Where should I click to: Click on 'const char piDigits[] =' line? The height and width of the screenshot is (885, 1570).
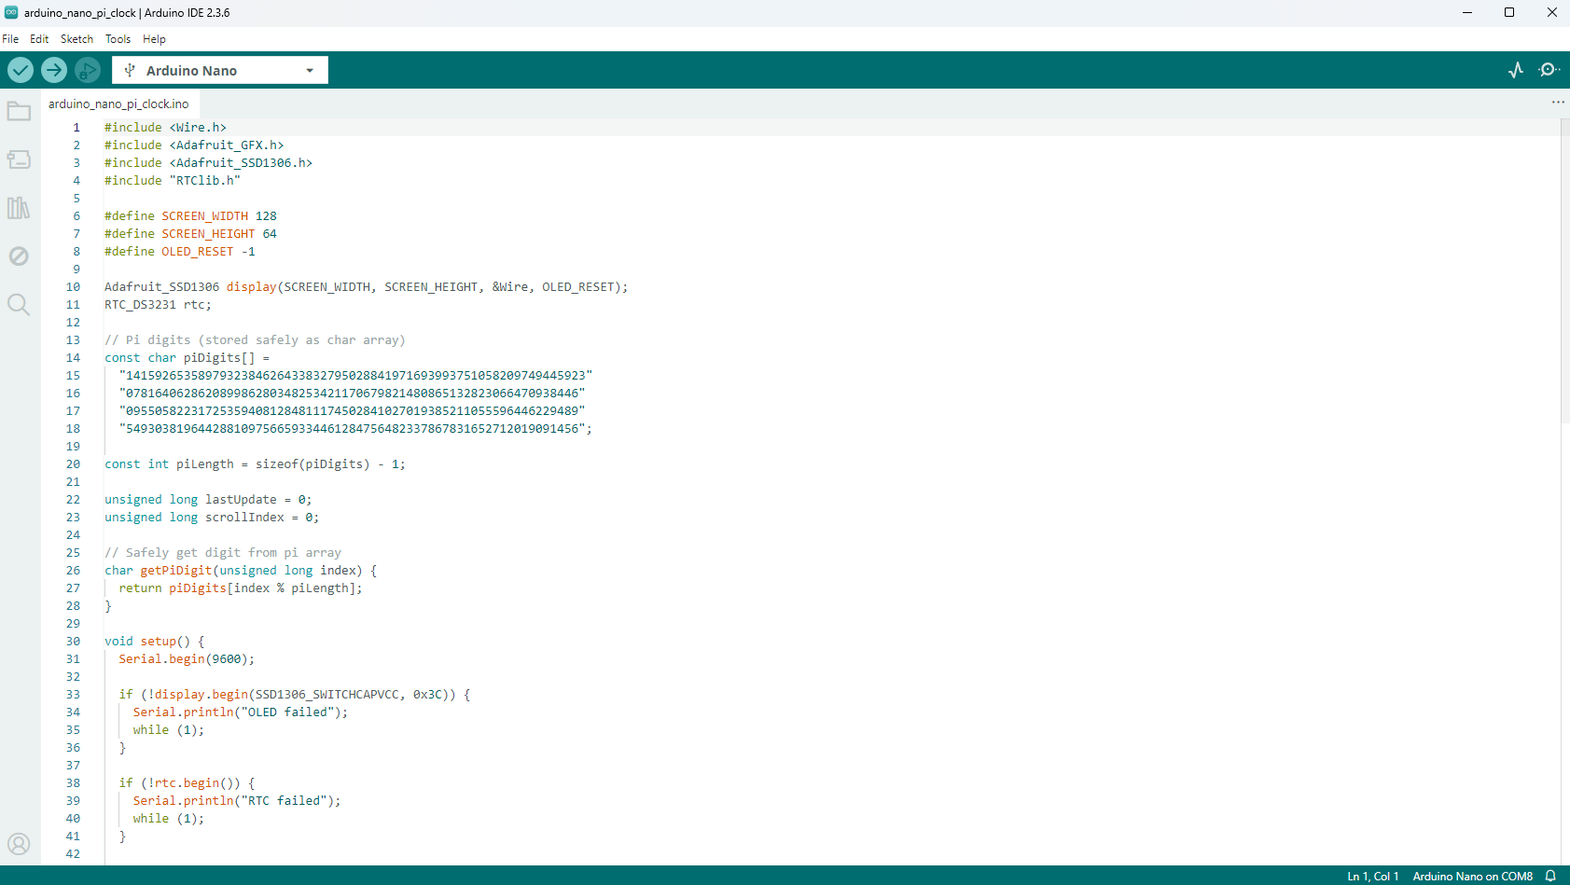pos(187,358)
